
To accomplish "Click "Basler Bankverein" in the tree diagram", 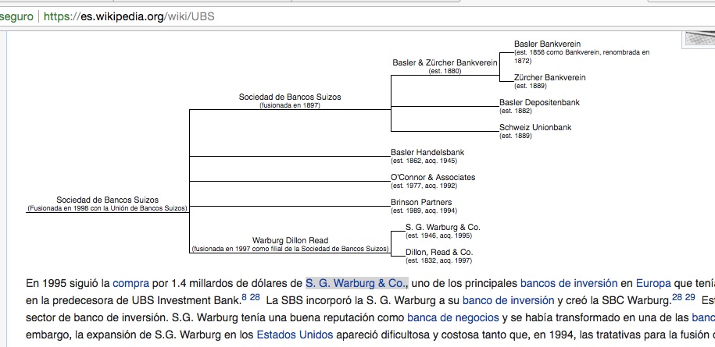I will 547,44.
